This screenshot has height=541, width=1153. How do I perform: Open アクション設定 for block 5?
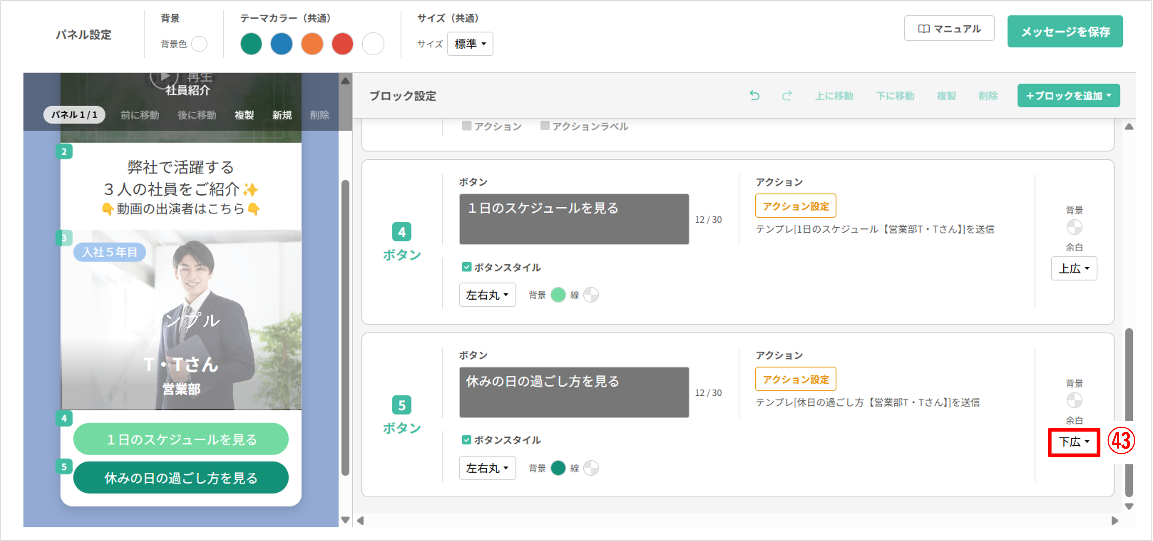point(795,379)
